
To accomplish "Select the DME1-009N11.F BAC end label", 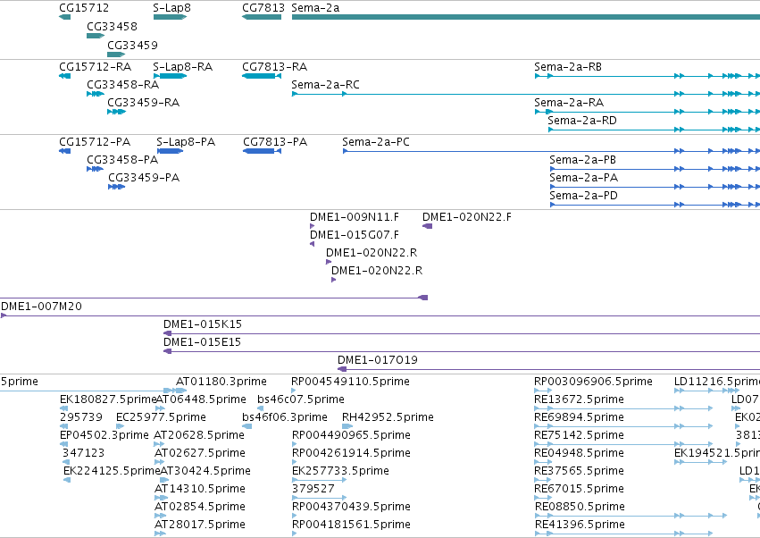I will 355,217.
